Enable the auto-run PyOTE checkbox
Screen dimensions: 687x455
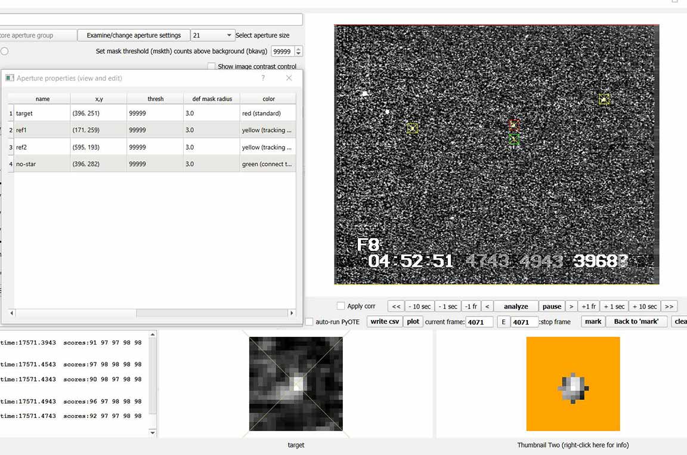click(x=310, y=322)
